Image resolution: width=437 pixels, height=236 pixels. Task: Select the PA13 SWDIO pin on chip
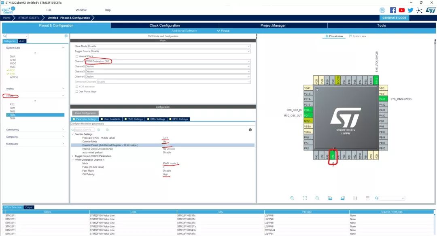383,99
